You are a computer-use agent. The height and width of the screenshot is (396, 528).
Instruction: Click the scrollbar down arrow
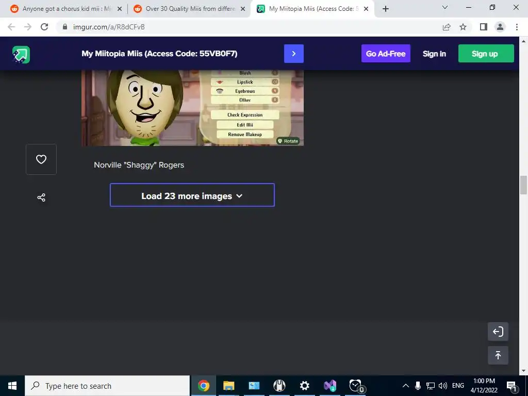[523, 371]
